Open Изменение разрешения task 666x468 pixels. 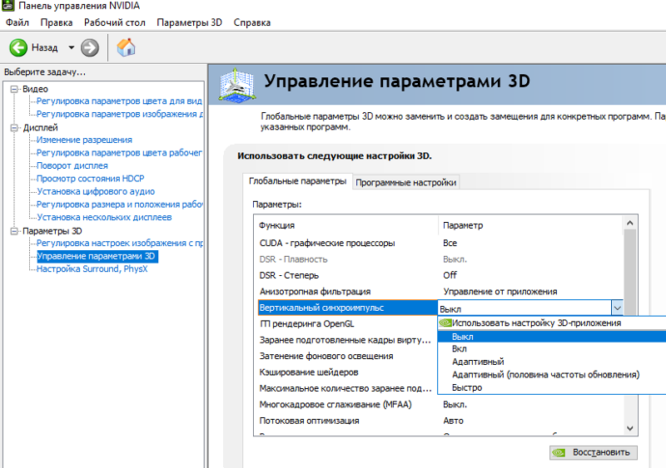click(84, 140)
